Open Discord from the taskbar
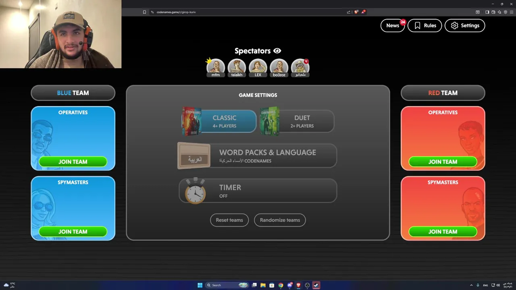The width and height of the screenshot is (516, 290). [x=289, y=285]
